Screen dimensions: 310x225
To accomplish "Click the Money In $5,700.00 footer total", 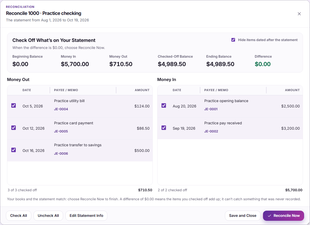I will tap(294, 190).
